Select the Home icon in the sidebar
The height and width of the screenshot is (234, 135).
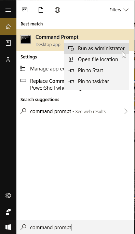[8, 26]
